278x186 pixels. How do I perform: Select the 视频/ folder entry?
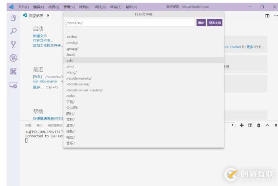pos(143,137)
